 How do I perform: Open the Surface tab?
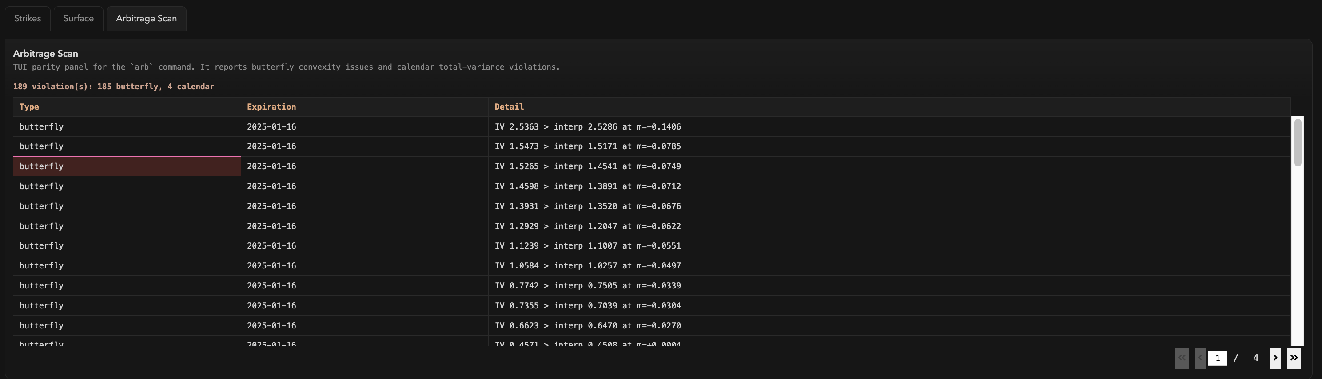click(x=79, y=19)
